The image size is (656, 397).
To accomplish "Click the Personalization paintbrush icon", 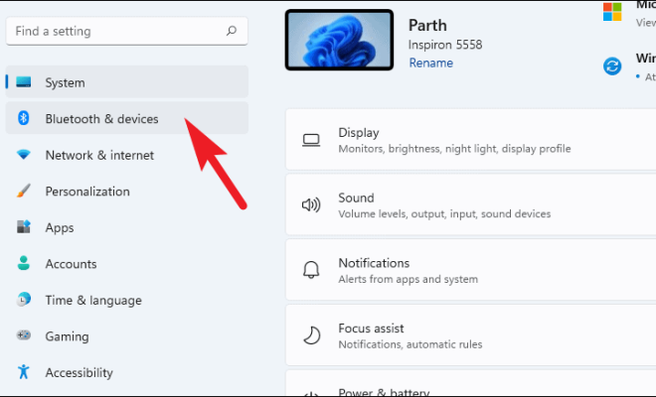I will tap(24, 191).
